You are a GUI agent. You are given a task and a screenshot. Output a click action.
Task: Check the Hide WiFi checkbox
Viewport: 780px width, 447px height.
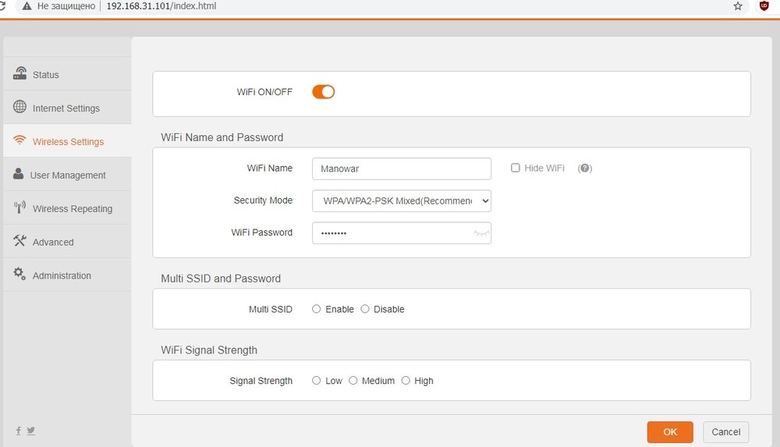(516, 168)
